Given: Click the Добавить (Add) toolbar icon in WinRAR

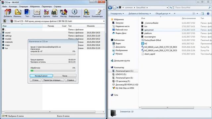Looking at the screenshot, I should click(x=8, y=13).
